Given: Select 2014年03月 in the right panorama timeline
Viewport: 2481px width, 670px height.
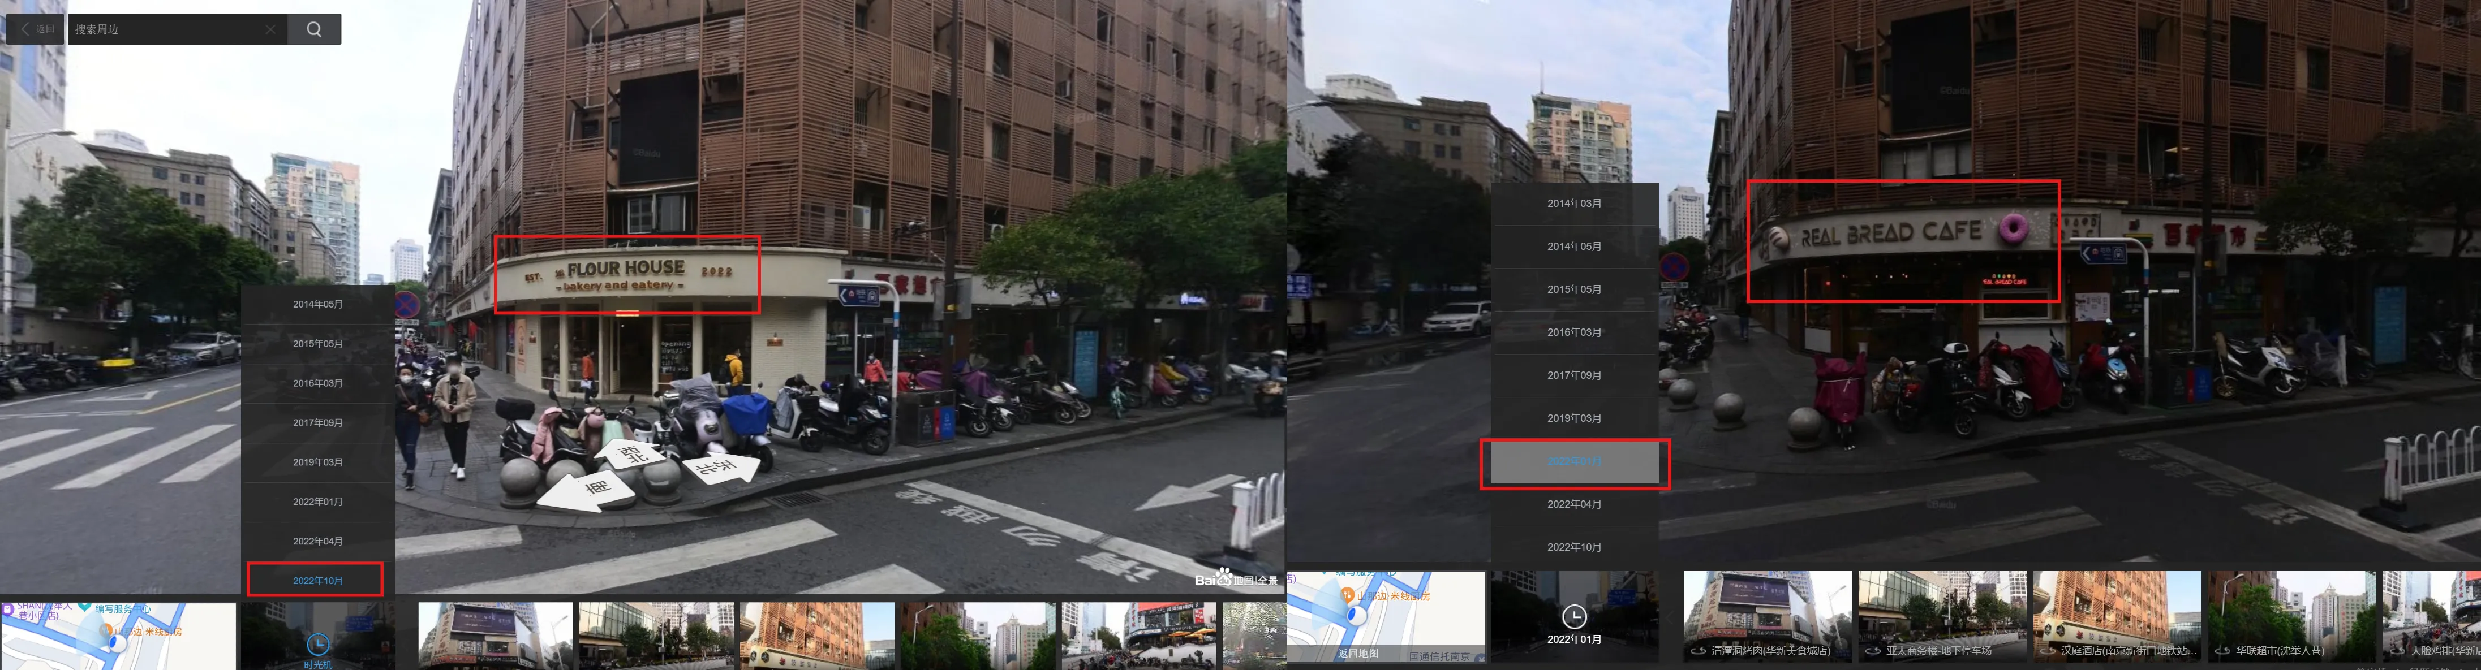Looking at the screenshot, I should pyautogui.click(x=1575, y=203).
